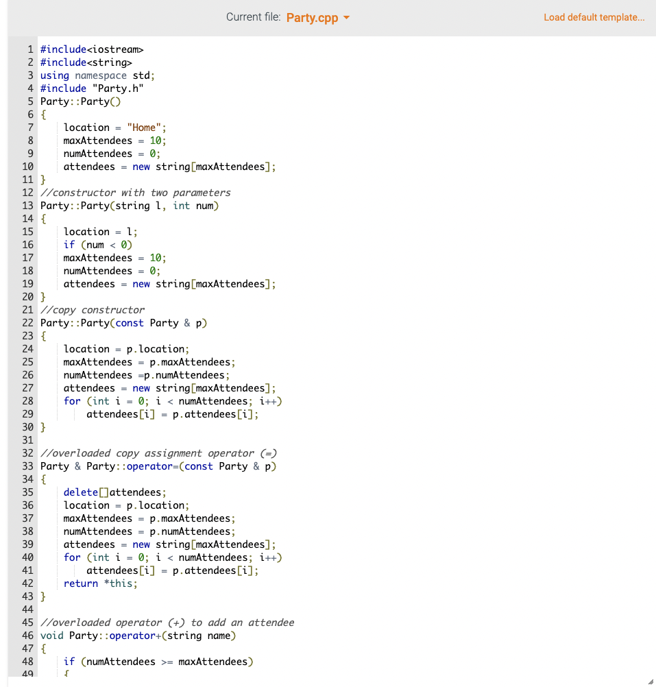Click the Current file label
This screenshot has width=656, height=687.
pos(254,16)
